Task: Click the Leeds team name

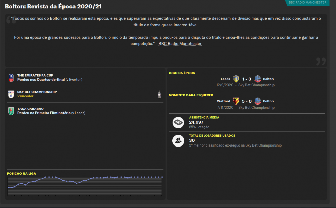Action: (x=225, y=79)
